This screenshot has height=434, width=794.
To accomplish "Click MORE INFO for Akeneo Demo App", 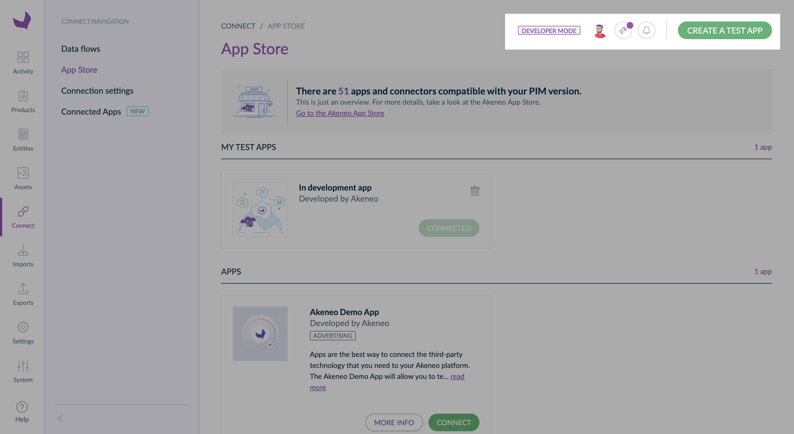I will click(x=394, y=422).
